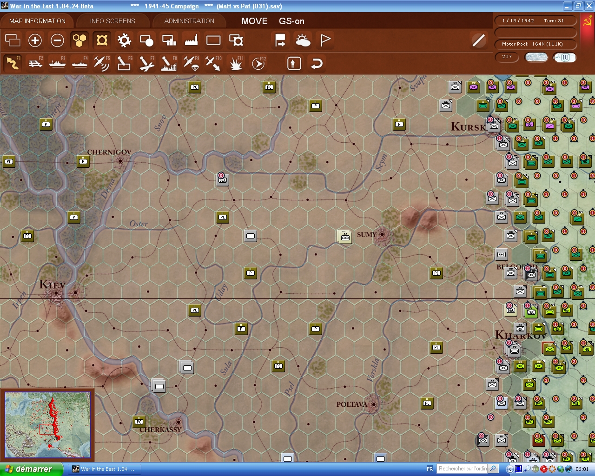
Task: Zoom out with the minus icon
Action: (x=57, y=40)
